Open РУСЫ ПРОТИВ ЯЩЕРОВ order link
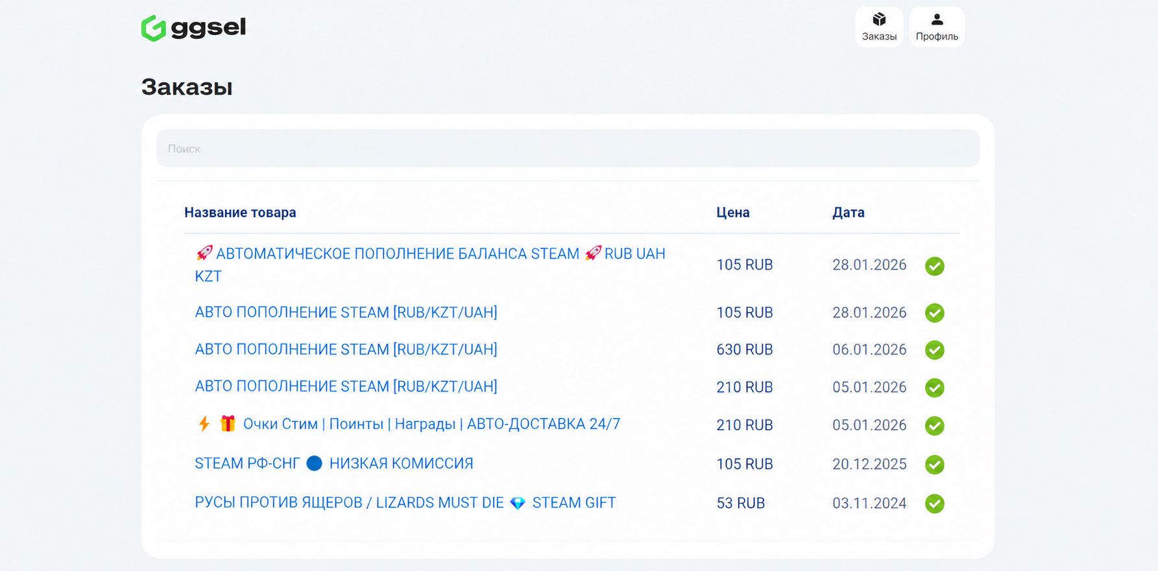The height and width of the screenshot is (571, 1158). (x=405, y=503)
